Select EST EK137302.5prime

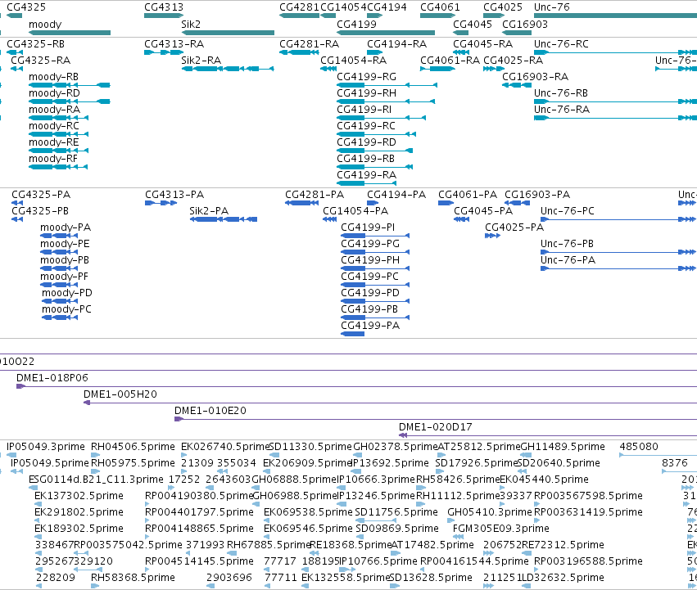tap(38, 504)
